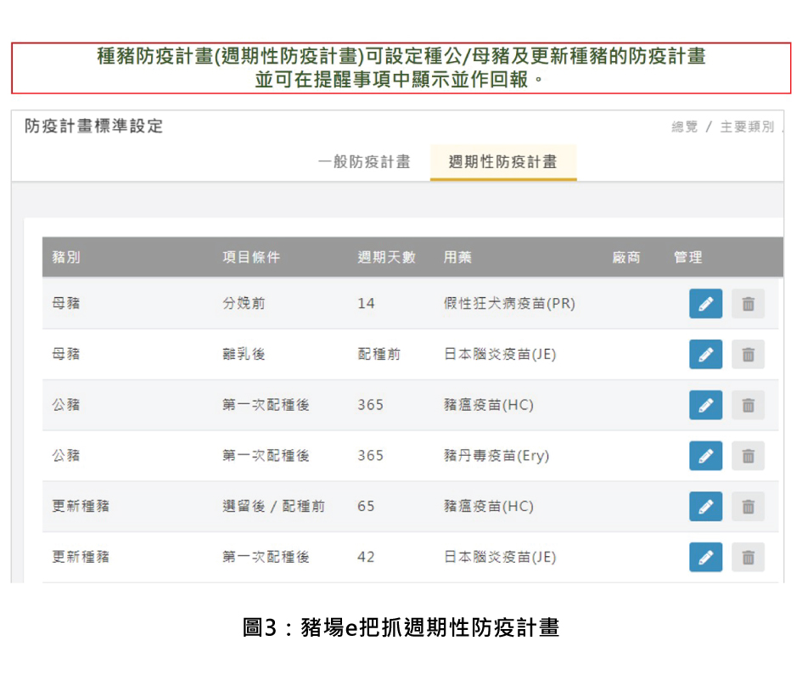This screenshot has width=802, height=680.
Task: Delete the 更新種豬 選留後 plan entry
Action: click(x=748, y=506)
